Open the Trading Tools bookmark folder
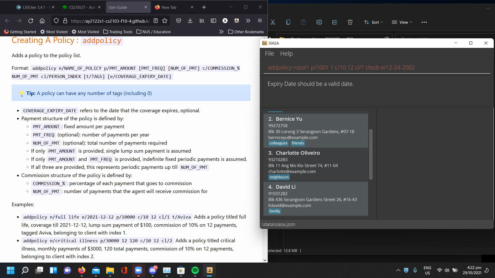495x278 pixels. tap(118, 32)
